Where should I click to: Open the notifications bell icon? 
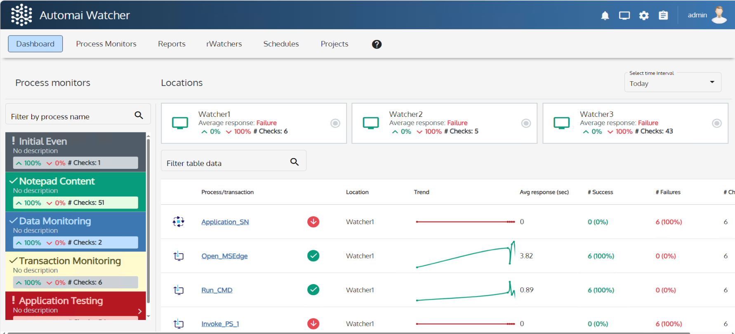(x=605, y=16)
